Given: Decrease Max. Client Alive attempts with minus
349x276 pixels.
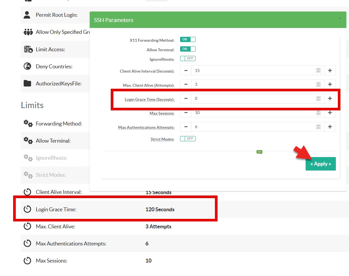Looking at the screenshot, I should coord(186,84).
